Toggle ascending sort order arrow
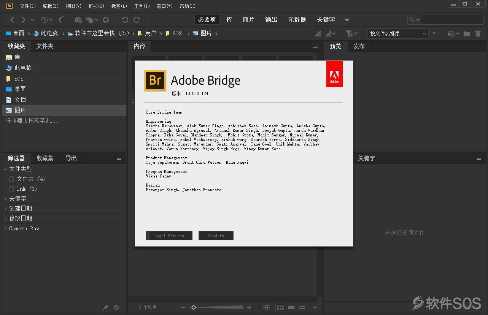Viewport: 488px width, 315px height. pos(434,33)
